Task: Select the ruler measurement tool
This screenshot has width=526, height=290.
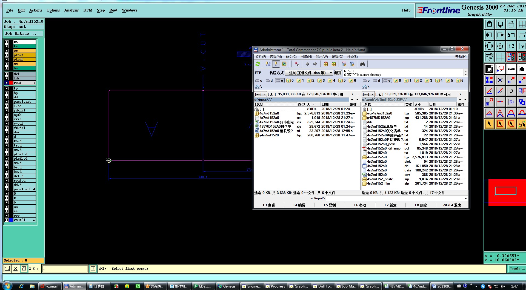Action: point(511,69)
